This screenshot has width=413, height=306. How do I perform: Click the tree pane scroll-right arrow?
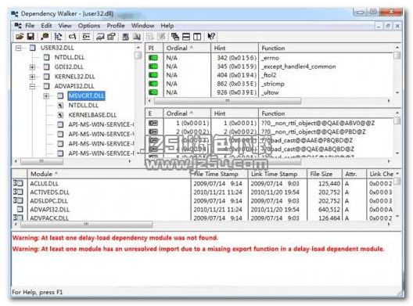pos(130,161)
